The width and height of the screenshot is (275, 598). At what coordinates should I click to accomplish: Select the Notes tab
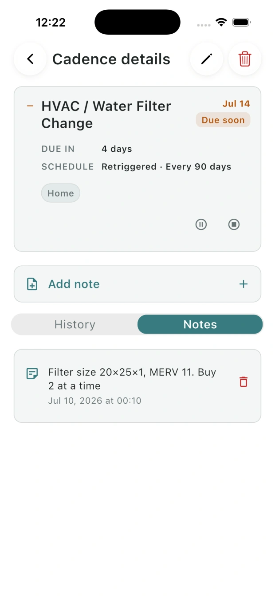[x=200, y=324]
